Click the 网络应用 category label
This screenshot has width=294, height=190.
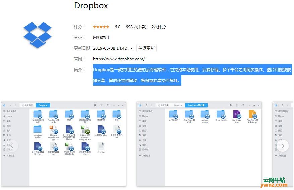101,38
